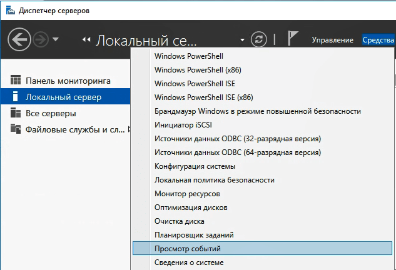396x270 pixels.
Task: Click the forward navigation arrow
Action: [x=41, y=39]
